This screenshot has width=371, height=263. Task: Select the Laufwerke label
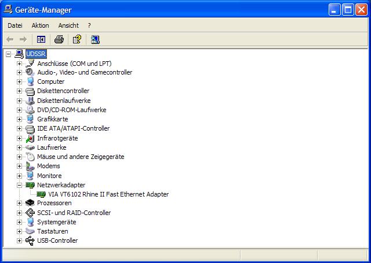[x=52, y=147]
